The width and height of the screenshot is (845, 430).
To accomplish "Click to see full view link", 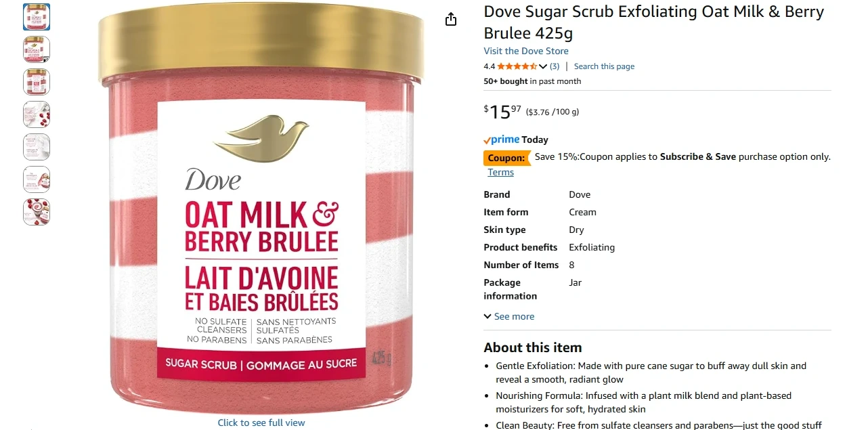I will click(x=261, y=423).
